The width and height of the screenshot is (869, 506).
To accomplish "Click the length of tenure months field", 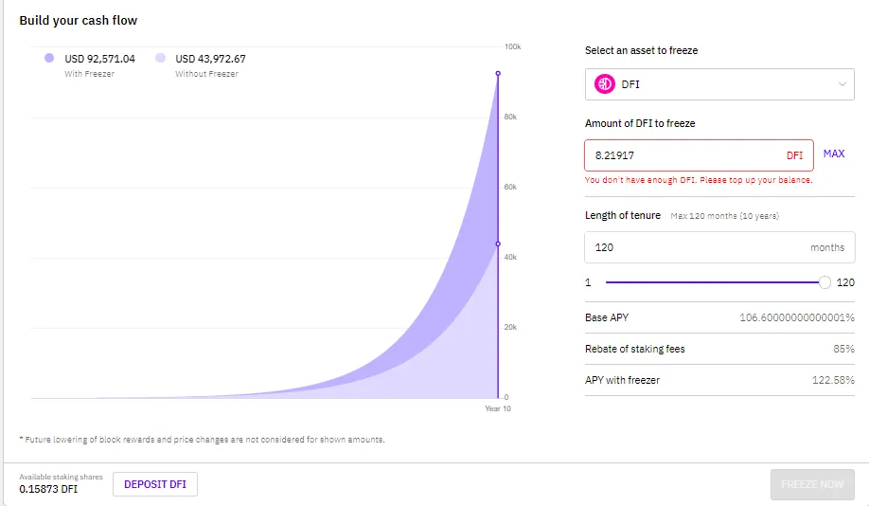I will pos(719,247).
